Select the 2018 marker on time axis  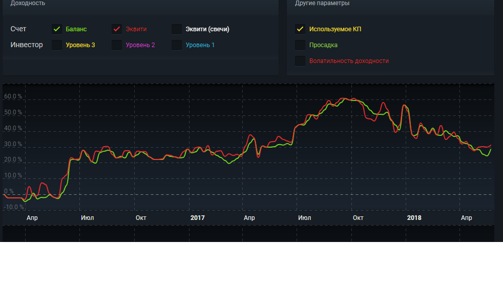[x=414, y=218]
